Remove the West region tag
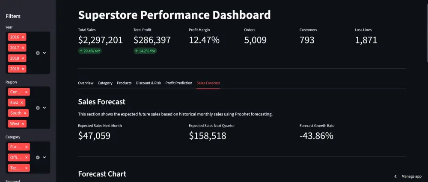Viewport: 428px width, 182px height. click(x=23, y=124)
